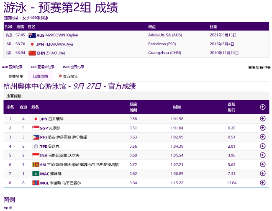This screenshot has height=211, width=272.
Task: Click the Philippines flag icon
Action: tap(36, 137)
